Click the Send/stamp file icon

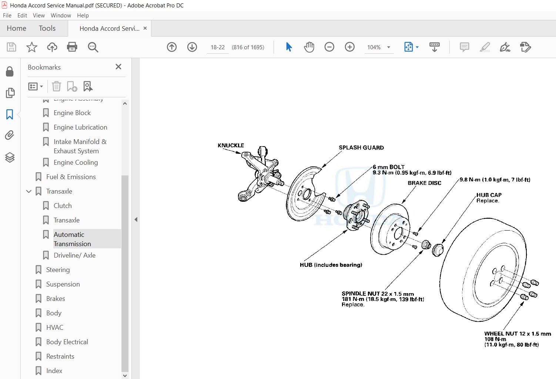(526, 47)
